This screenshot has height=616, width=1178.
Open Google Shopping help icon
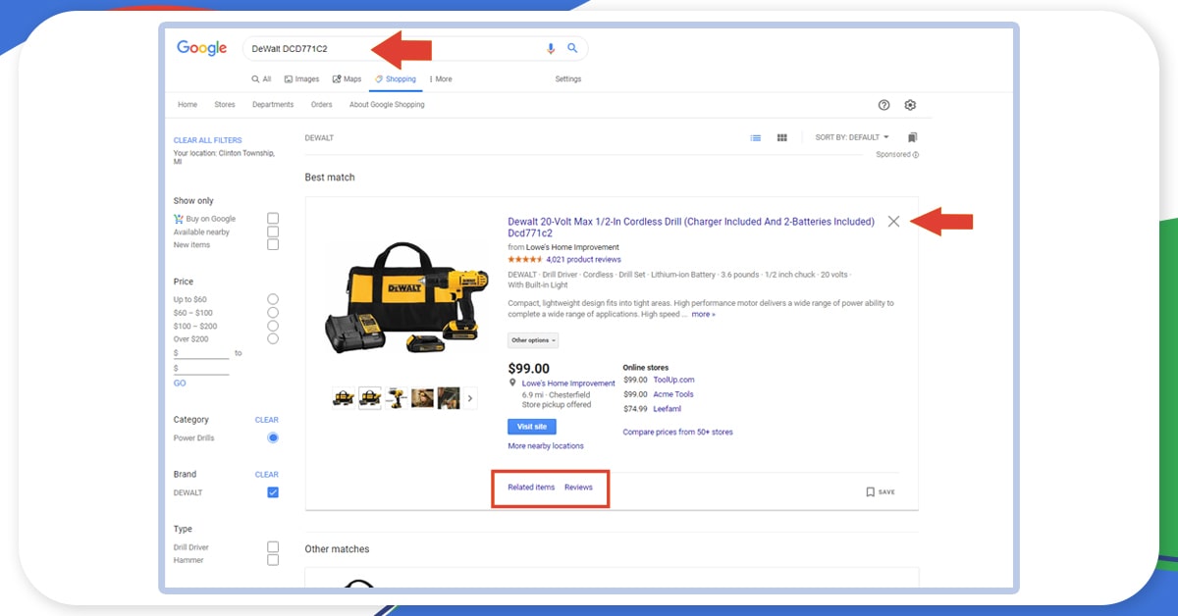[x=883, y=105]
